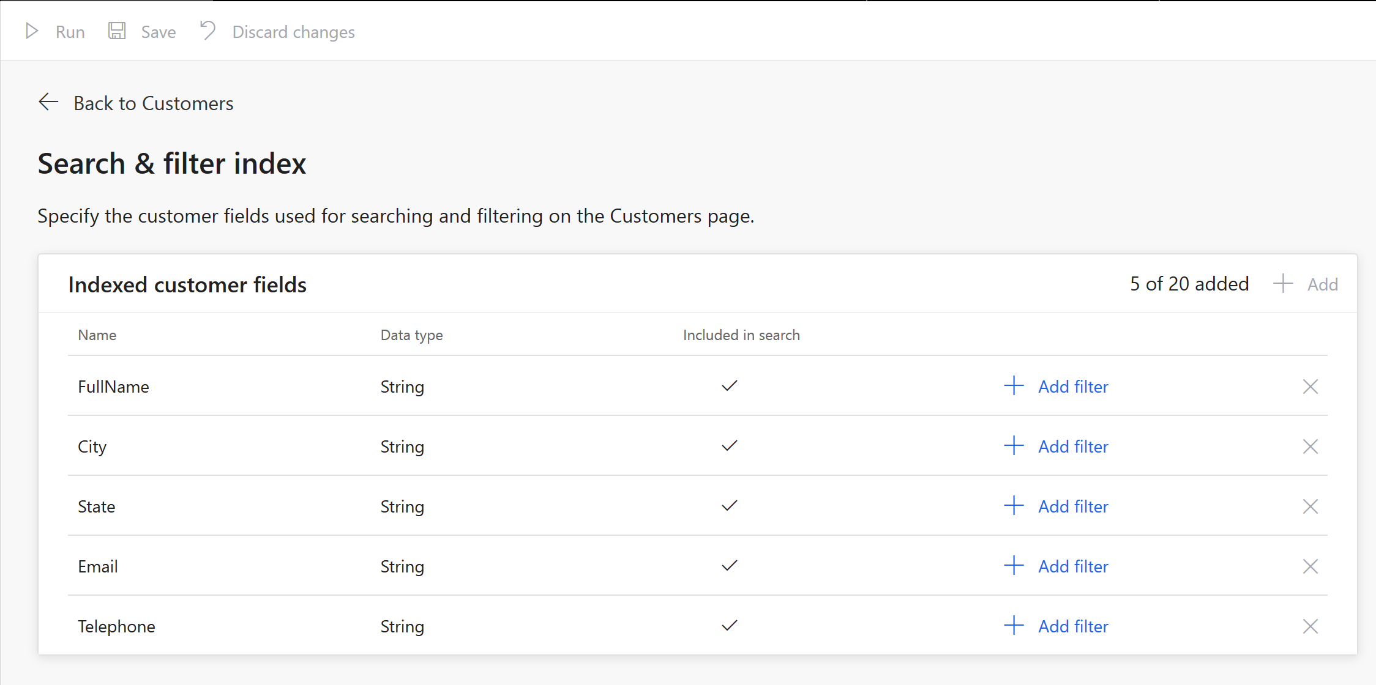This screenshot has height=685, width=1376.
Task: Click the Save disk icon
Action: 117,31
